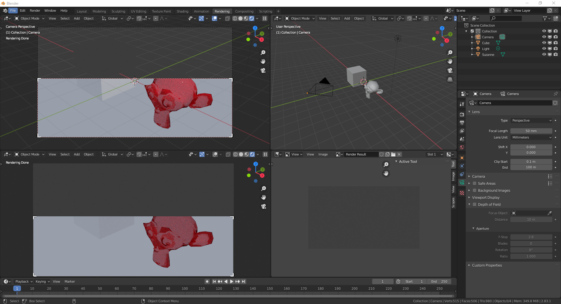Click the Clip Start 0.1 m field
Viewport: 561px width, 304px height.
tap(531, 162)
